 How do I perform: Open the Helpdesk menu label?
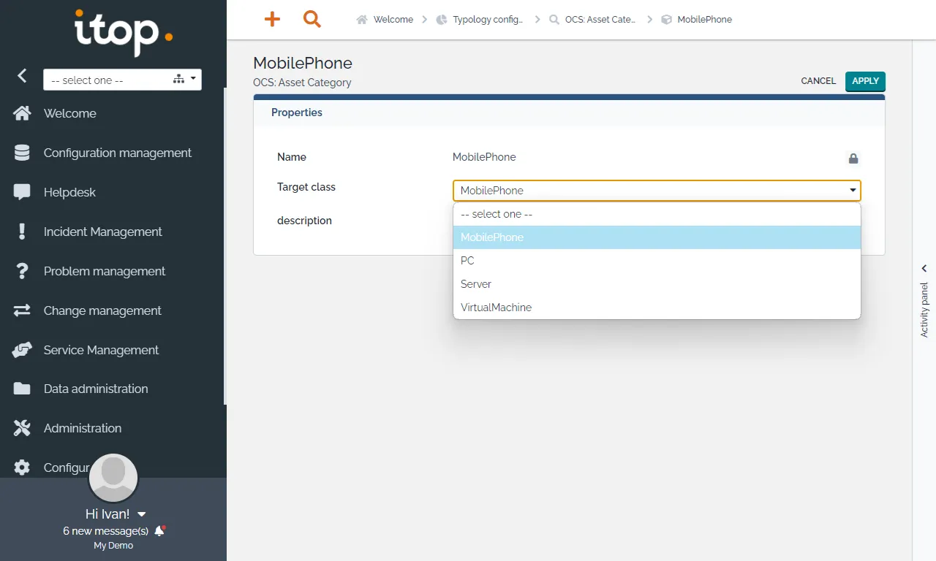(69, 192)
